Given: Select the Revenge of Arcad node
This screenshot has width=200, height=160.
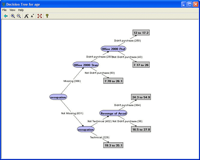Looking at the screenshot, I should [113, 113].
